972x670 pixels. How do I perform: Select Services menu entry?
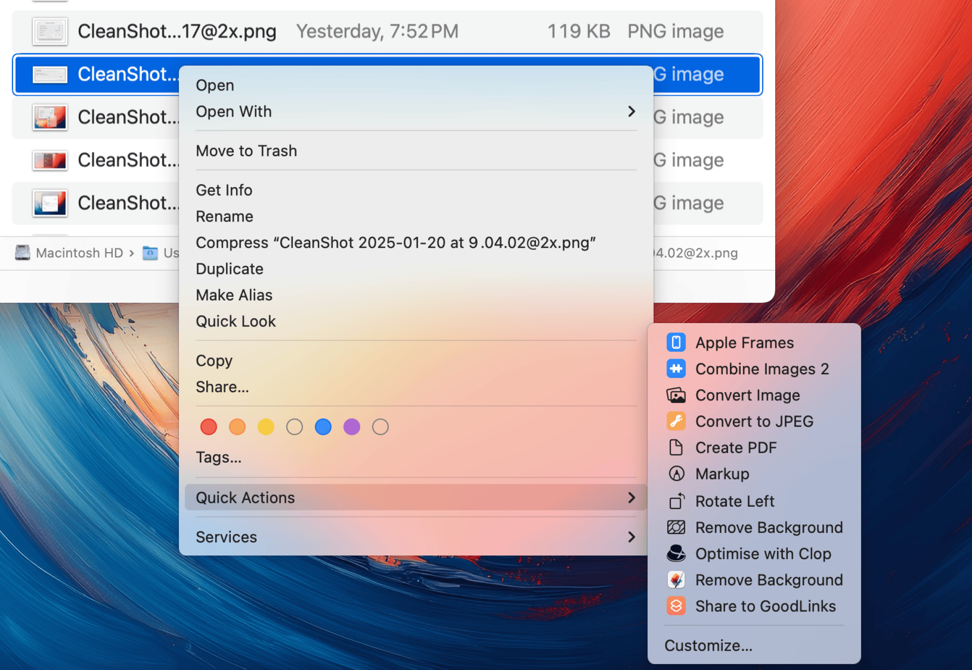pyautogui.click(x=416, y=537)
